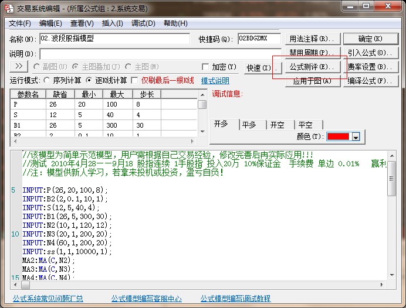
Task: Click parameter table scroll-up arrow
Action: [202, 94]
